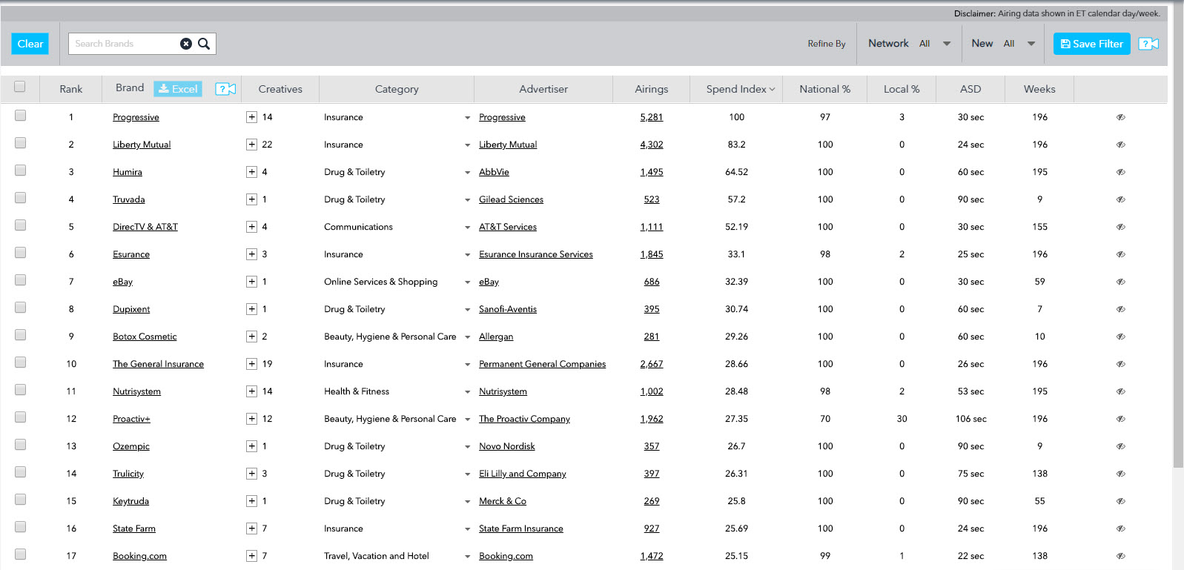The width and height of the screenshot is (1184, 570).
Task: Expand creatives for DirecTV & AT&T row
Action: click(x=252, y=227)
